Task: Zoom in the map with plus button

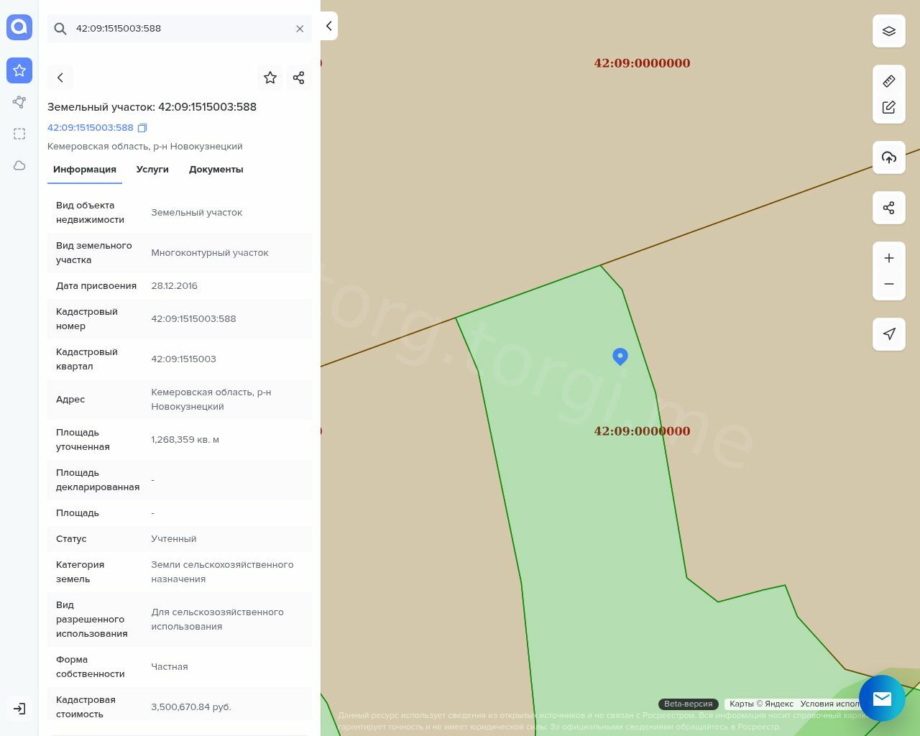Action: (889, 258)
